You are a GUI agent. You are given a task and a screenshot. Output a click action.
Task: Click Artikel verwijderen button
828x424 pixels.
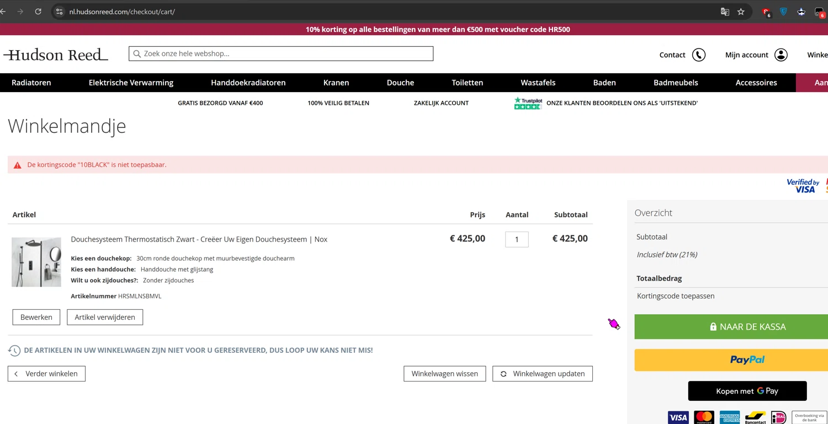[105, 317]
